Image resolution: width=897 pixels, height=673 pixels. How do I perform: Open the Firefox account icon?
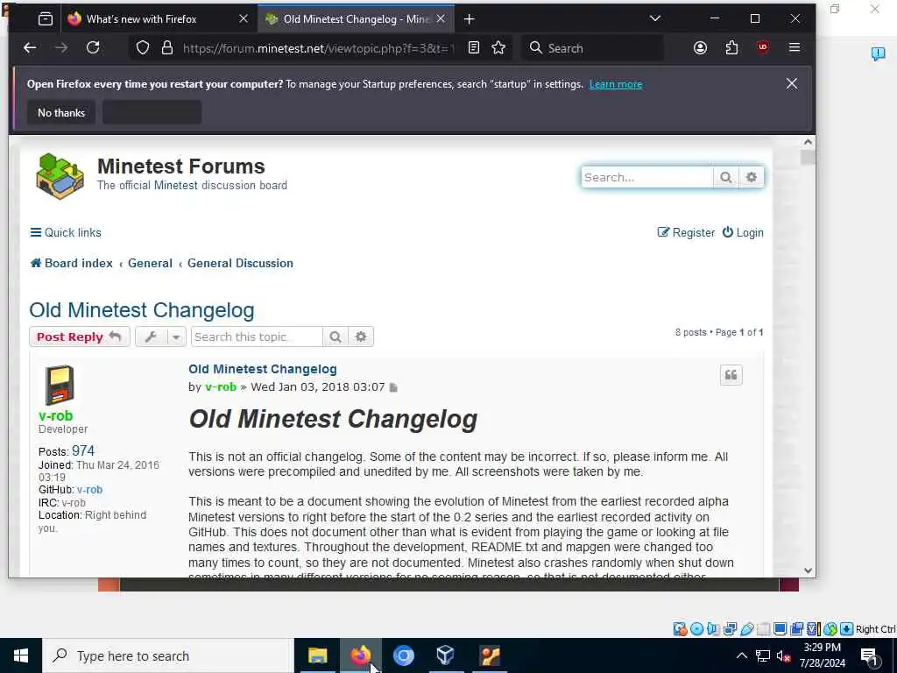(x=700, y=48)
